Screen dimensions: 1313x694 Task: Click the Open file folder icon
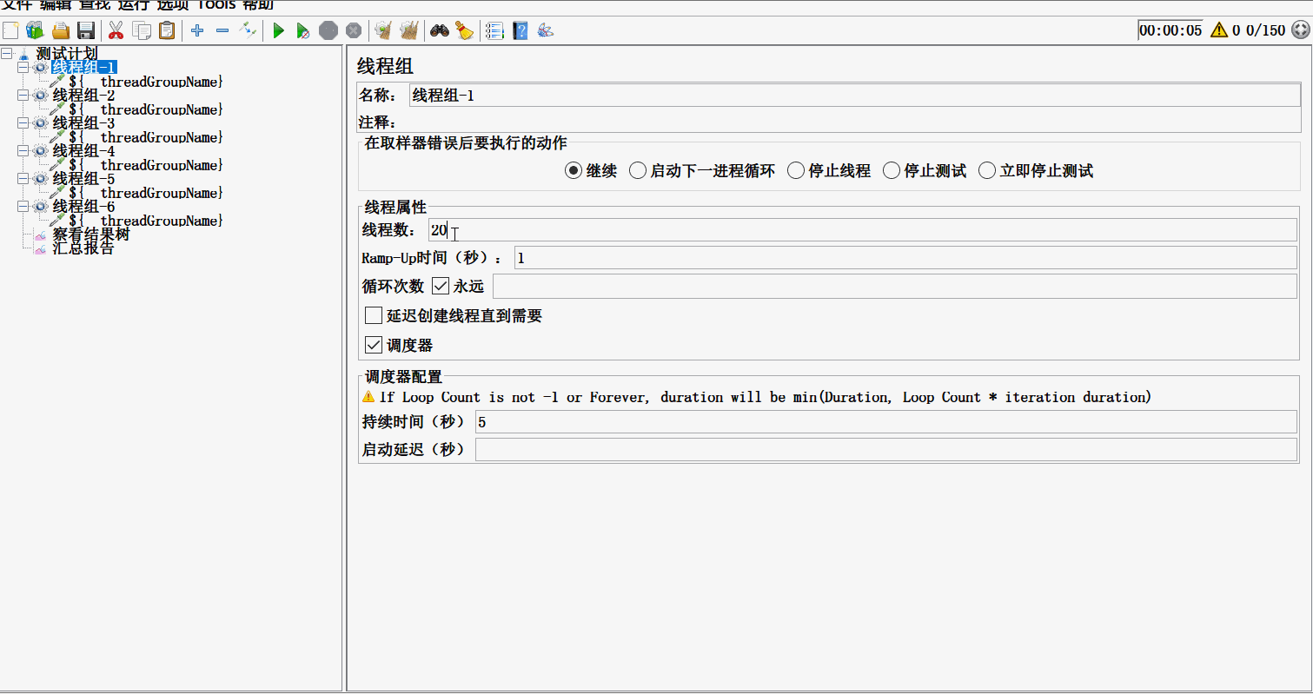61,31
